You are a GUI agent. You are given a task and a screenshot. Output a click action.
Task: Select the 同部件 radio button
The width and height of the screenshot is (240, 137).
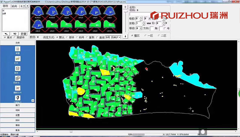(x=15, y=37)
